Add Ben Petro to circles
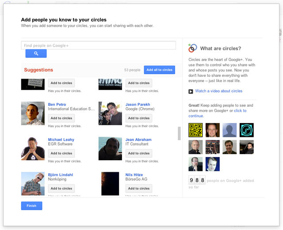This screenshot has width=283, height=230. (61, 118)
